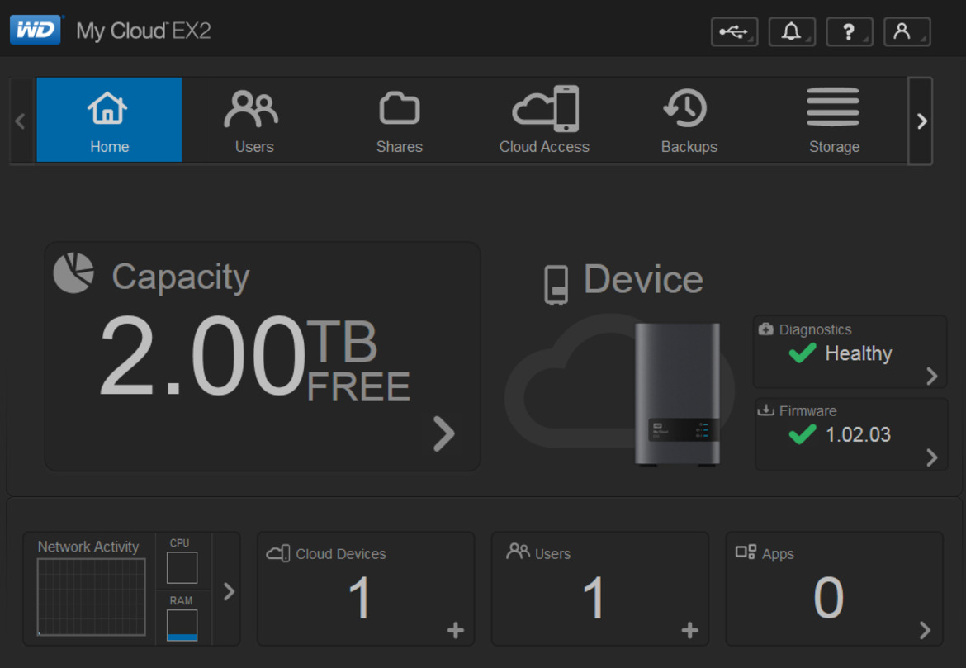This screenshot has width=966, height=668.
Task: Go to the Home tab
Action: tap(109, 120)
